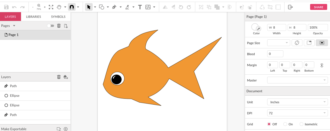Screen dimensions: 330x131
Task: Click the Bleed input field
Action: [275, 54]
